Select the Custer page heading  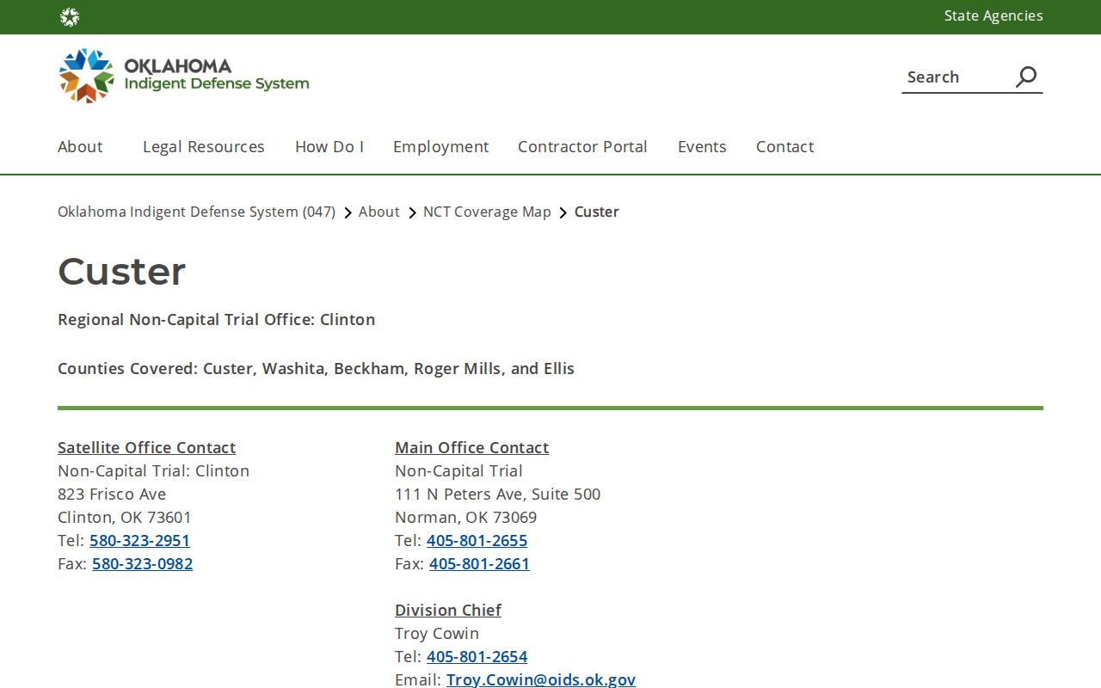[x=121, y=271]
